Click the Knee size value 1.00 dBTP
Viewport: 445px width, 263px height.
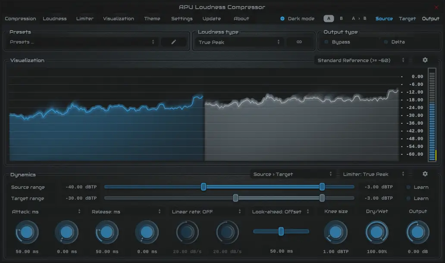[336, 252]
